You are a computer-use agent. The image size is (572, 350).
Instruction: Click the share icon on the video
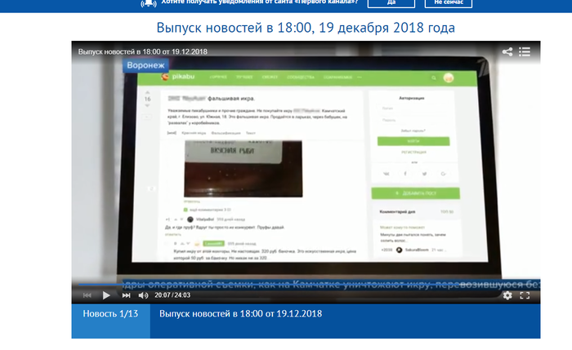click(507, 51)
